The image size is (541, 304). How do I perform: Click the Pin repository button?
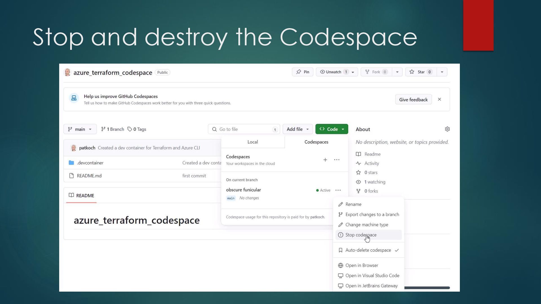tap(303, 72)
